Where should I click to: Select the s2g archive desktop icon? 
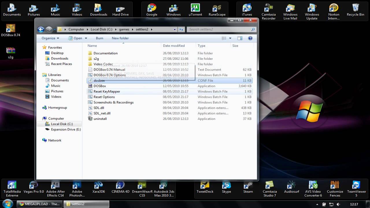point(11,53)
